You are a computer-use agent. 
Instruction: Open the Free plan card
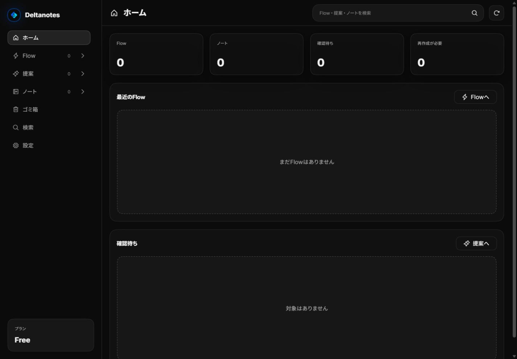[x=51, y=335]
